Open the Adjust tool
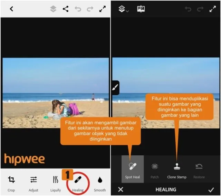Image resolution: width=221 pixels, height=196 pixels. tap(33, 184)
